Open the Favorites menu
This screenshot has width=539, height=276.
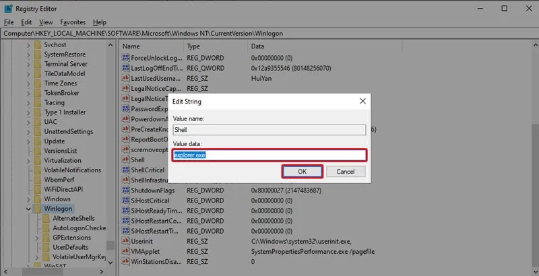pyautogui.click(x=73, y=22)
